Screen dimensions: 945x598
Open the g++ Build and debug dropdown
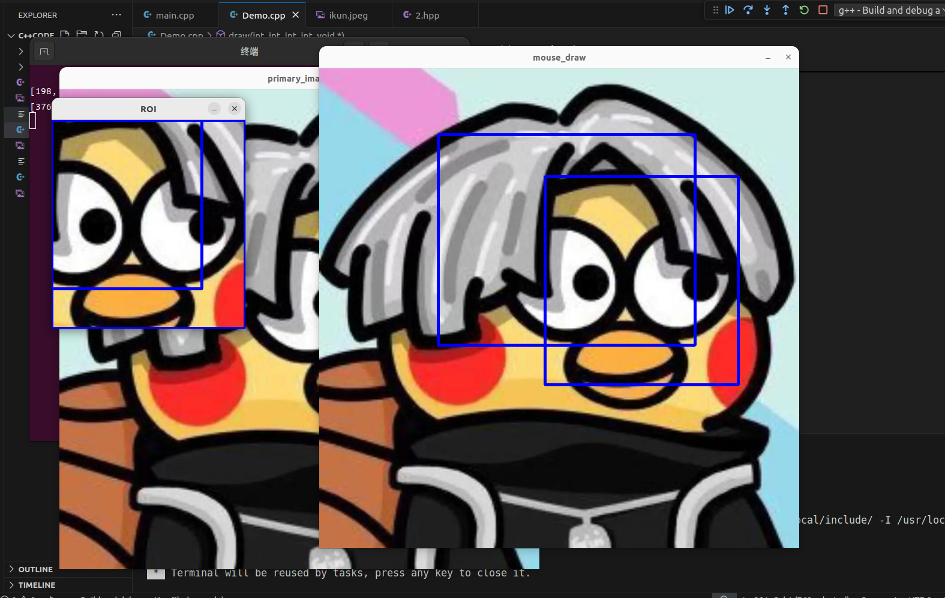[x=889, y=10]
